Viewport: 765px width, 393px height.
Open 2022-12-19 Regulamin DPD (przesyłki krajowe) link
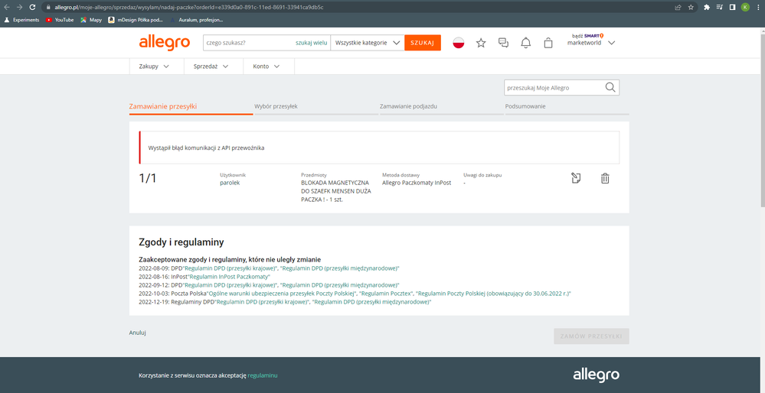(262, 302)
